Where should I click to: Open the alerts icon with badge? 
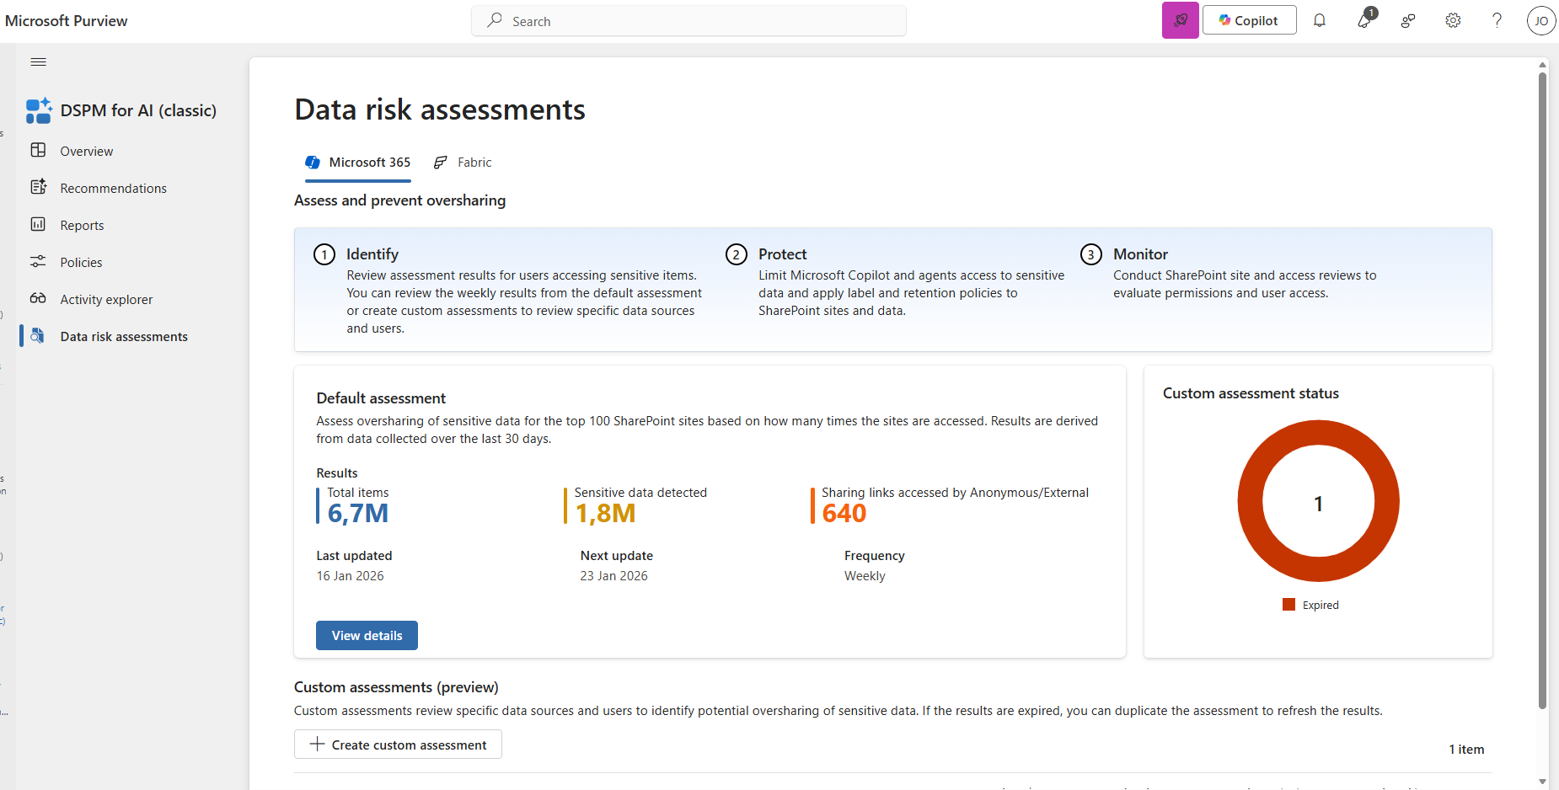point(1365,19)
